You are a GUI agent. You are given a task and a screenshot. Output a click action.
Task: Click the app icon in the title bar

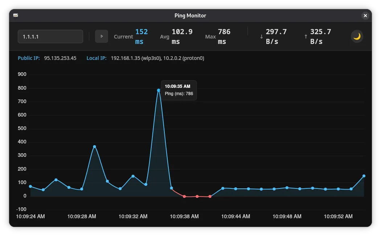point(16,16)
